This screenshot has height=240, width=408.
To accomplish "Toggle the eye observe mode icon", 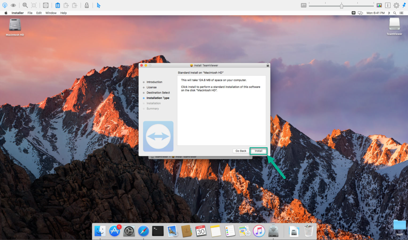I will coord(13,5).
